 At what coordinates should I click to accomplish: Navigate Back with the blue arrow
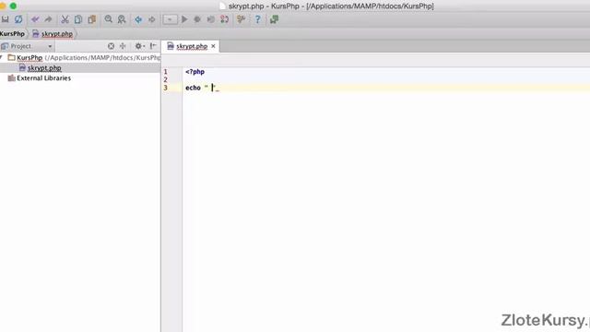(138, 19)
